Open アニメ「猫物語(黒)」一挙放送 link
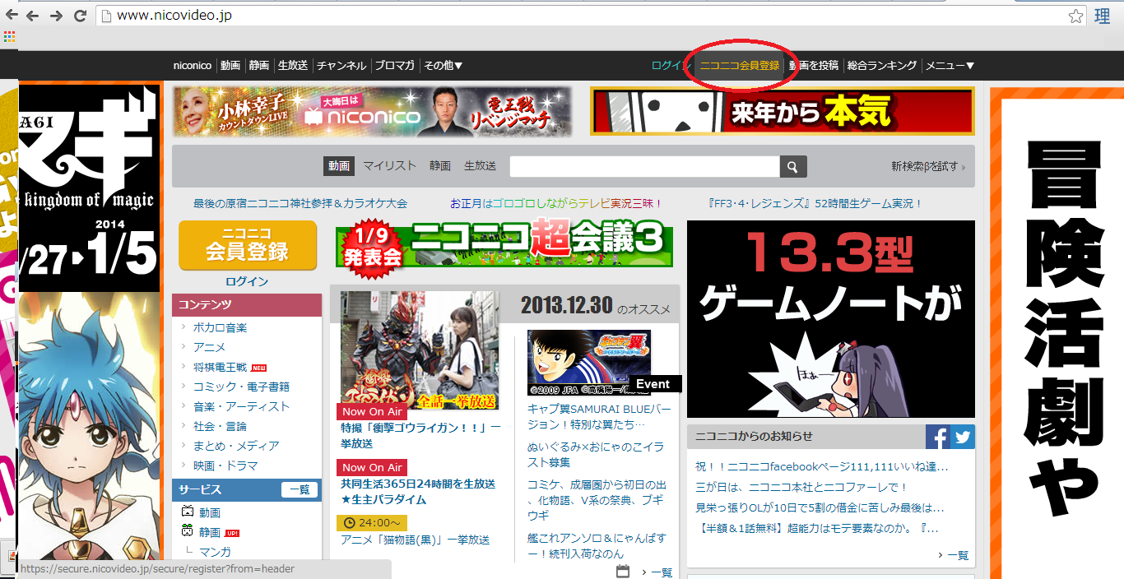Screen dimensions: 1124x579 pos(416,540)
